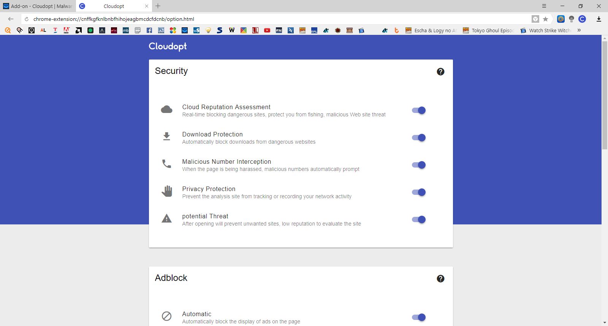Click the Cloudopt logo heading
Viewport: 608px width, 326px height.
(168, 46)
